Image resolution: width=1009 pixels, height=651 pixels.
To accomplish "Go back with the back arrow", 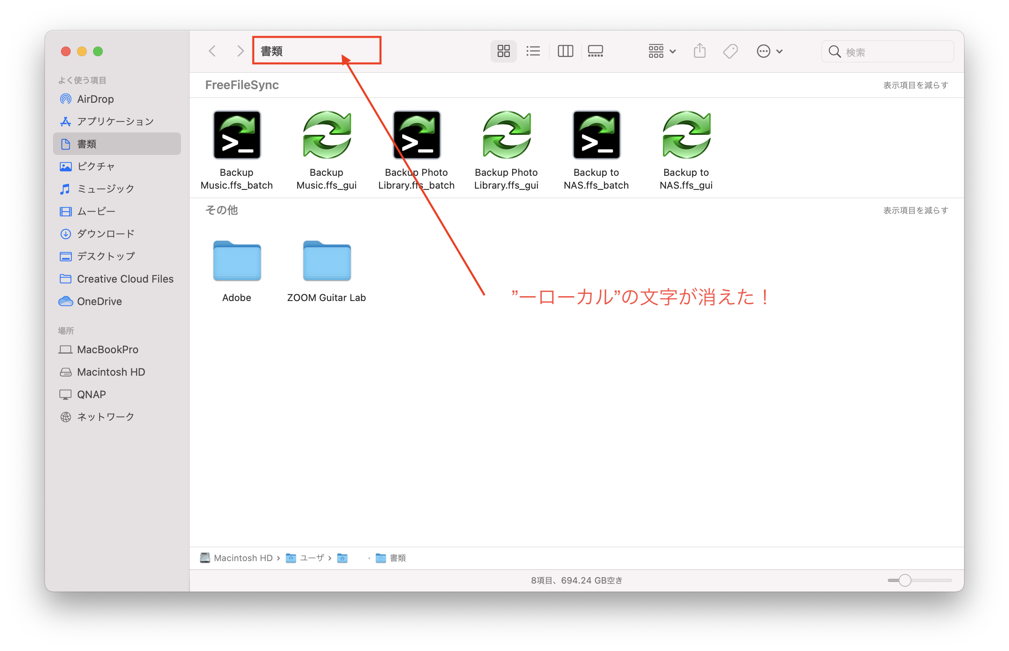I will click(213, 51).
